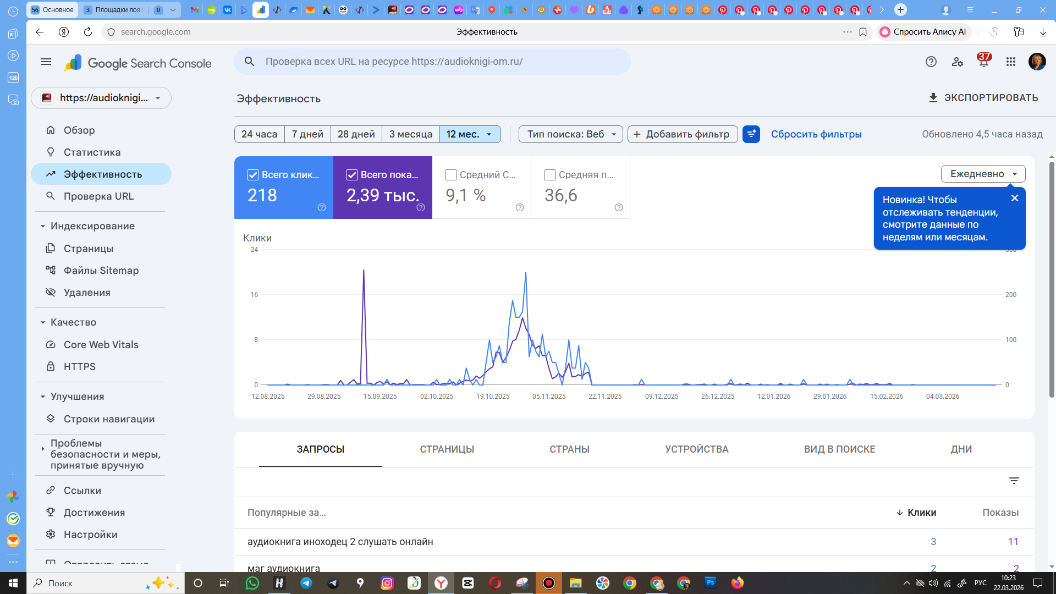Image resolution: width=1056 pixels, height=594 pixels.
Task: Open the help question mark icon
Action: pyautogui.click(x=931, y=62)
